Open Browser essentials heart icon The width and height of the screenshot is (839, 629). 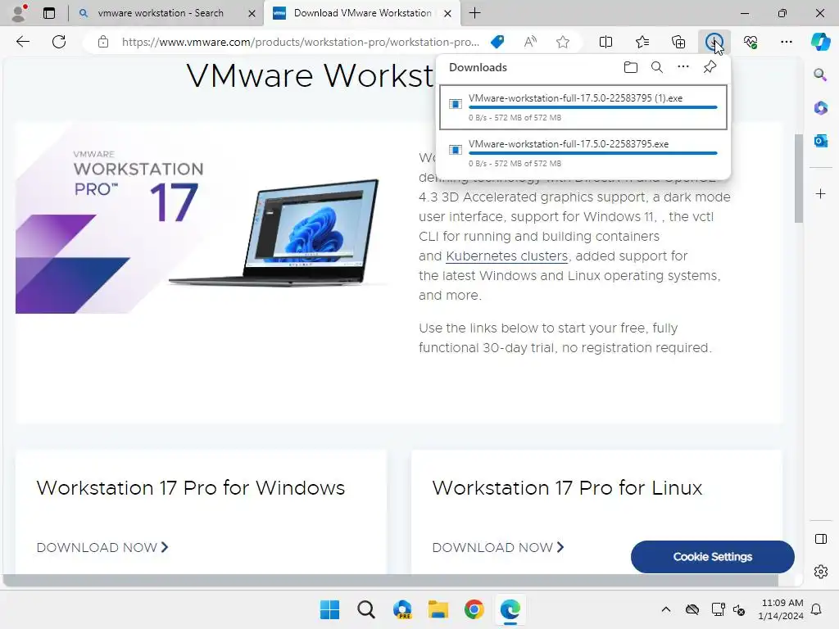tap(751, 42)
